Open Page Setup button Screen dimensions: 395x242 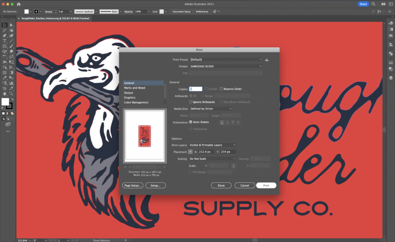[x=133, y=185]
